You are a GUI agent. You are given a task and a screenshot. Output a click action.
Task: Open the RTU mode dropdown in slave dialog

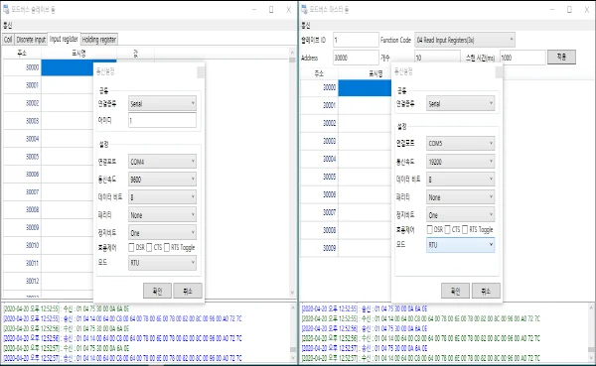tap(162, 263)
